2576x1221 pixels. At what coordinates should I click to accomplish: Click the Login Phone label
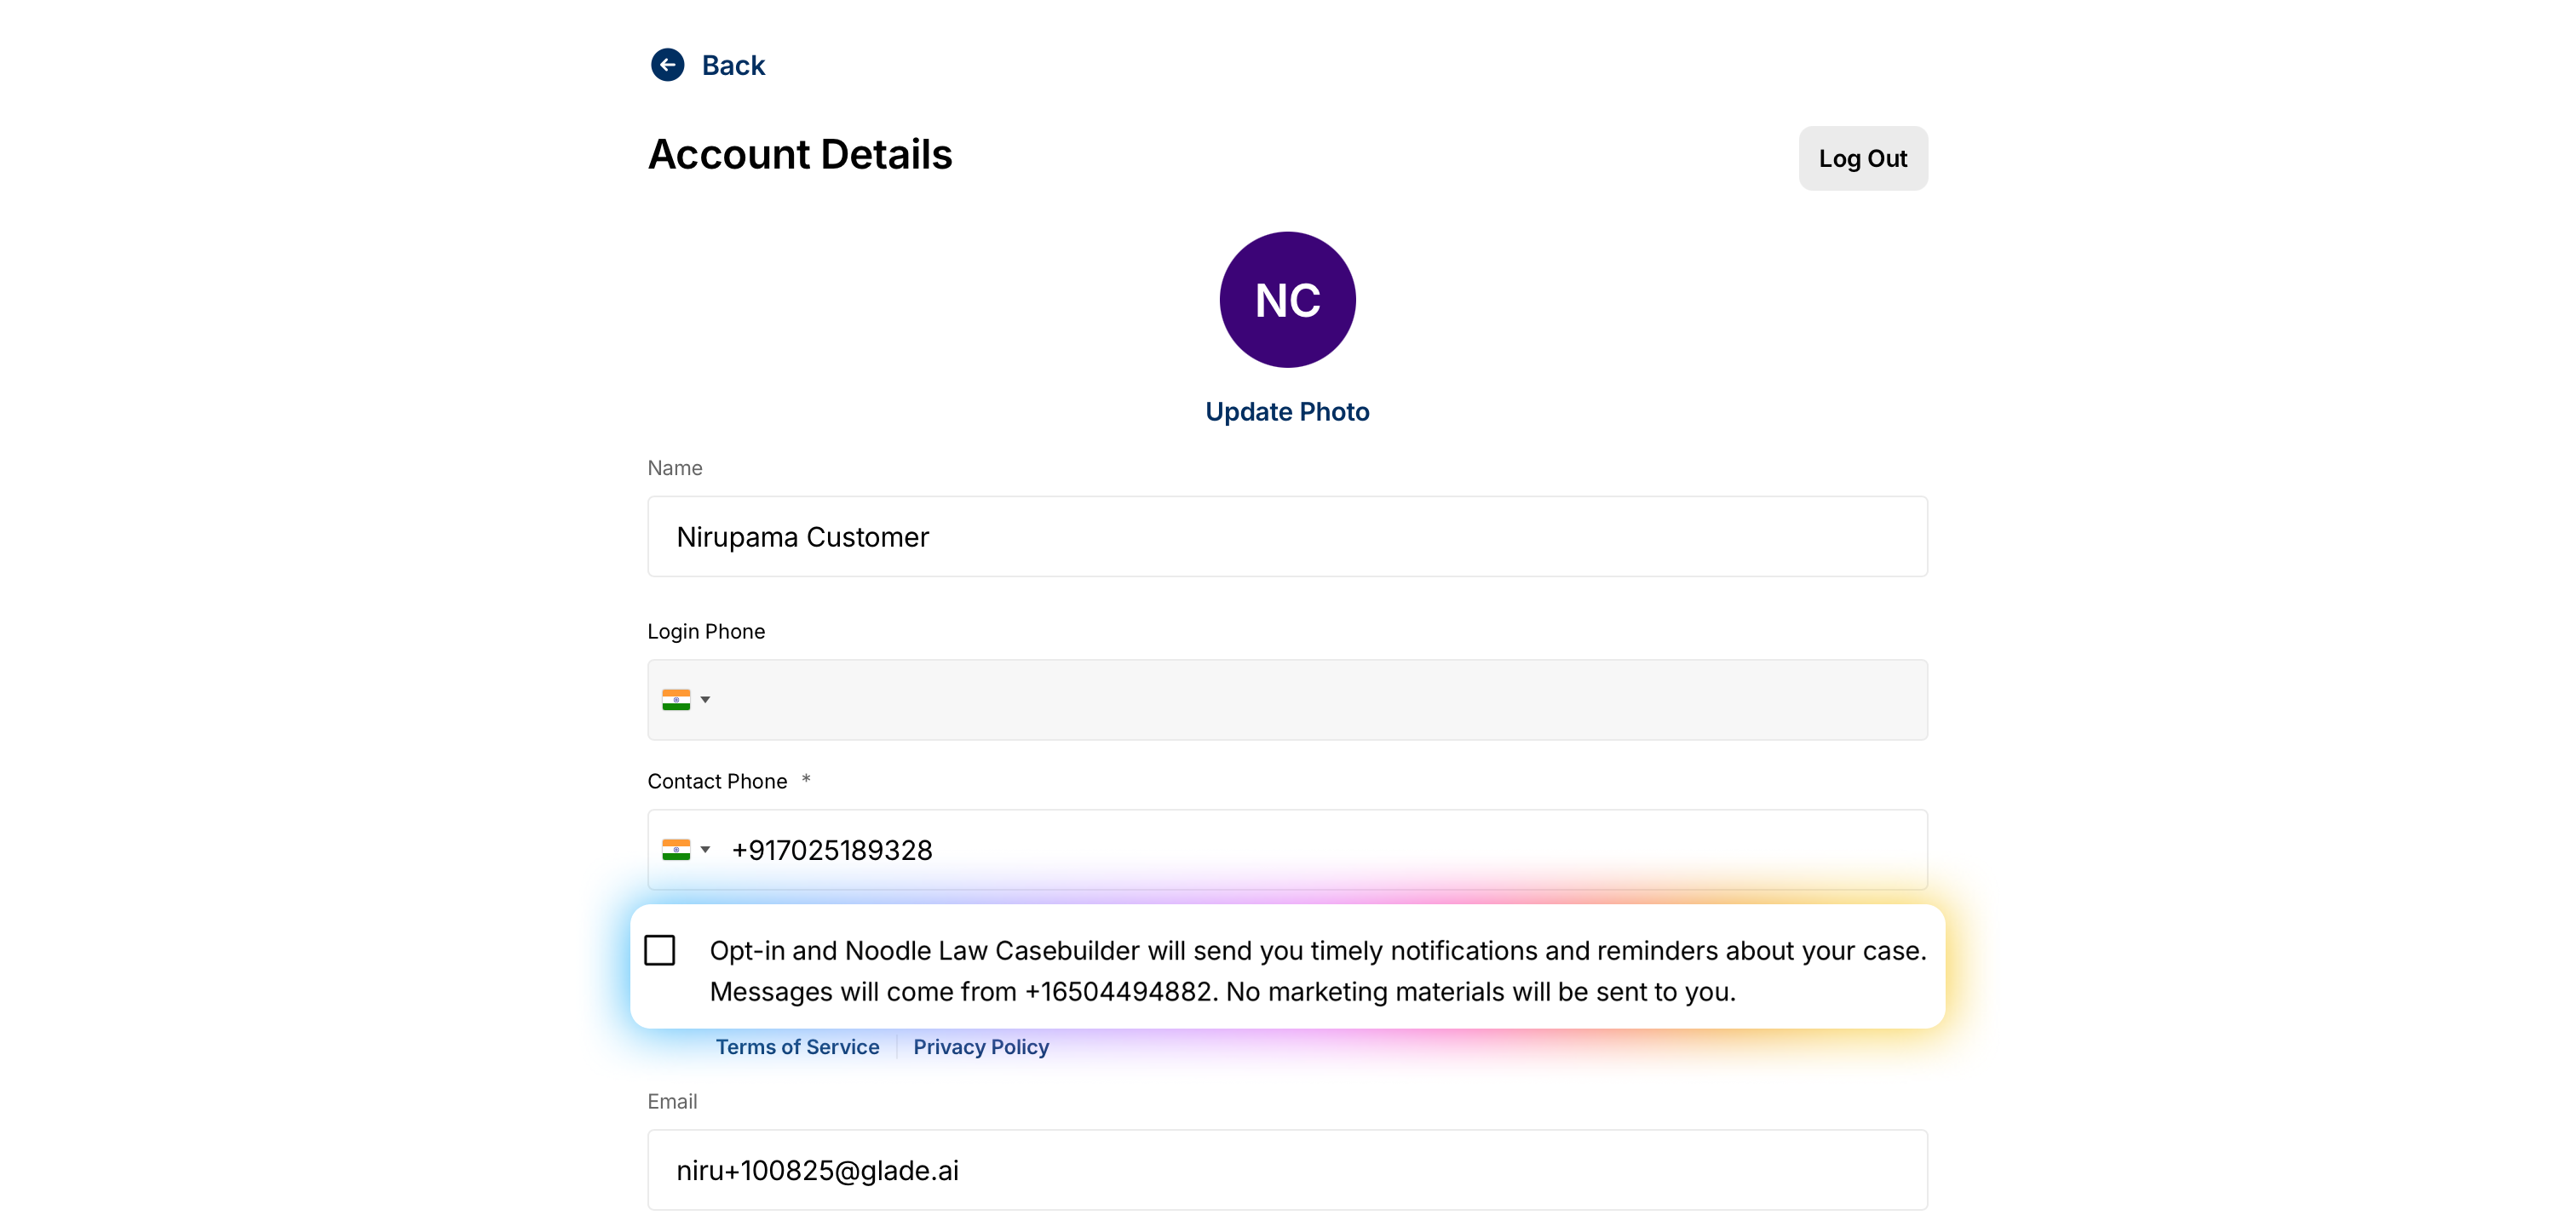click(x=706, y=632)
